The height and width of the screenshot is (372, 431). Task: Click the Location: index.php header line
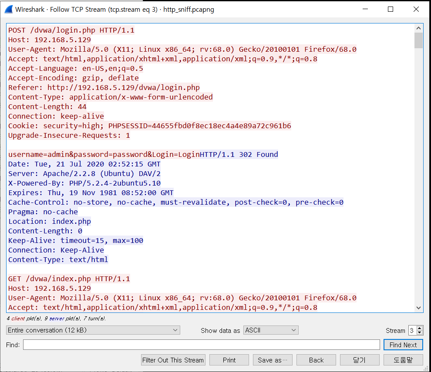pyautogui.click(x=50, y=221)
